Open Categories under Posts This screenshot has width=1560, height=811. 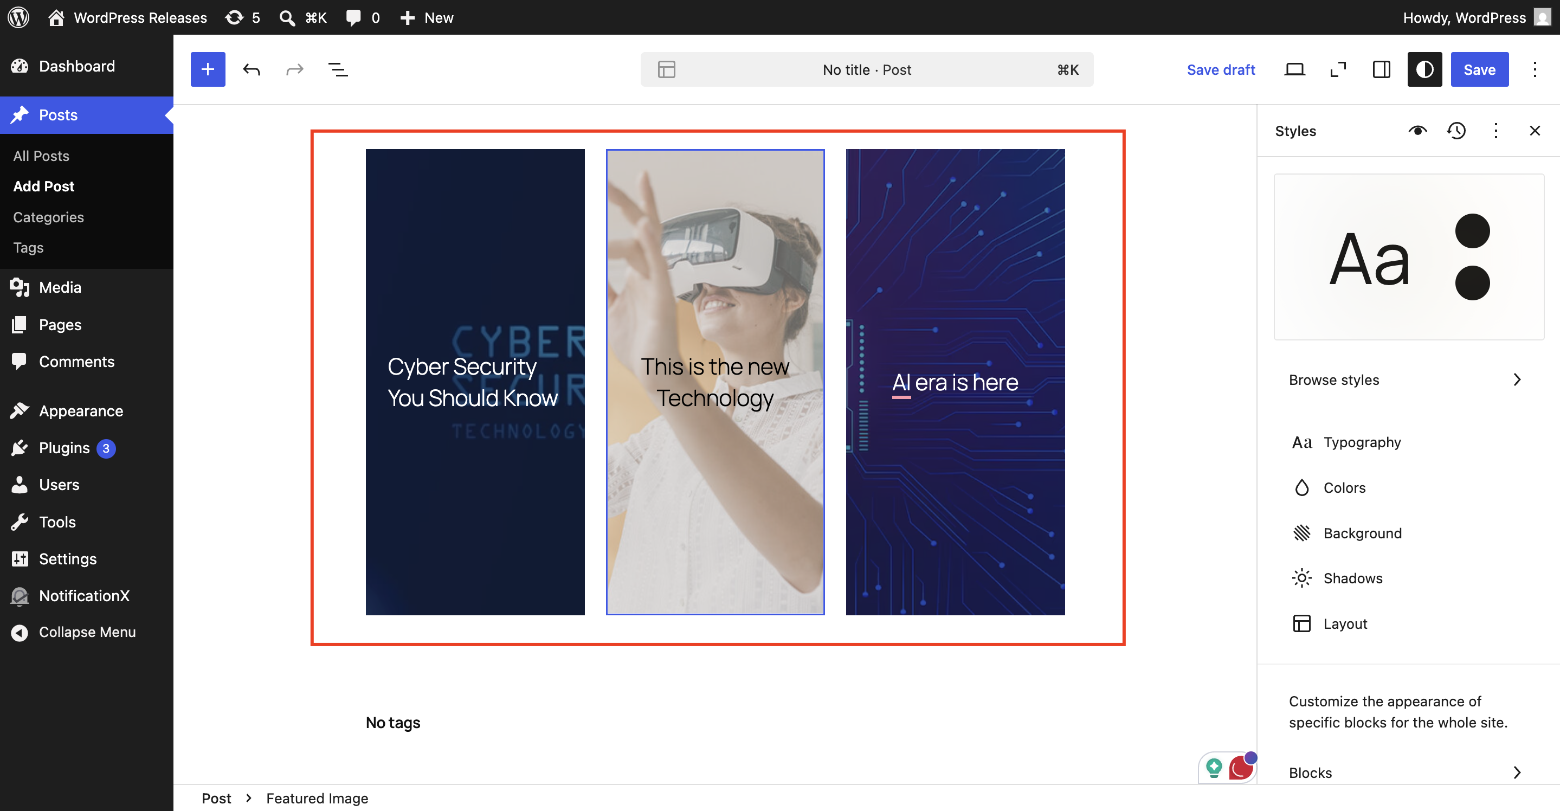click(48, 217)
